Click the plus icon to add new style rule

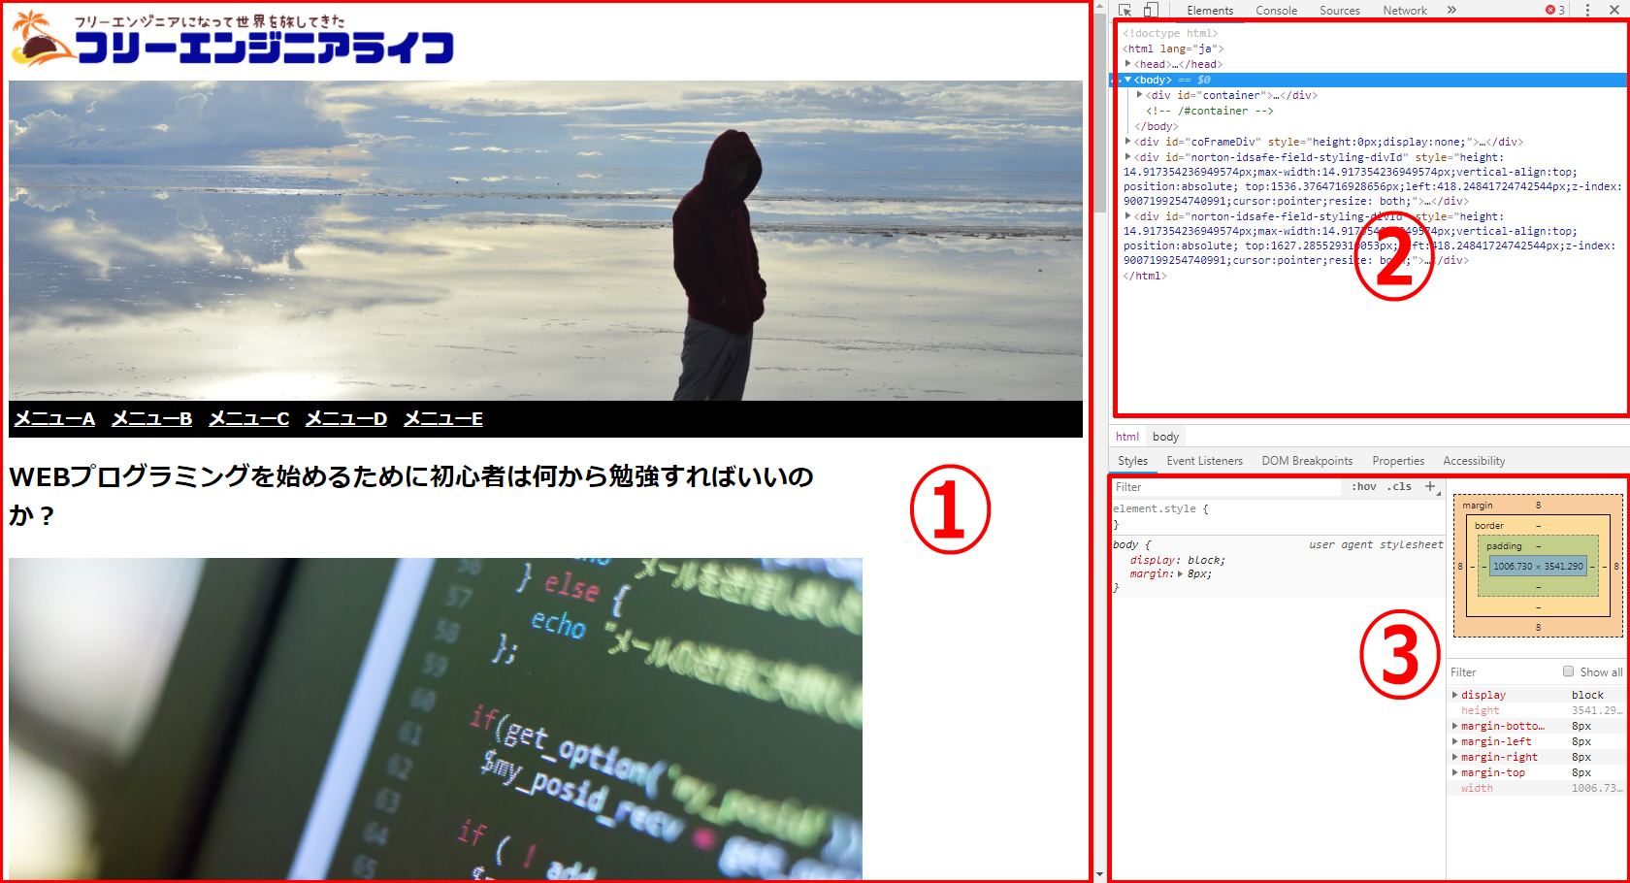click(x=1430, y=486)
